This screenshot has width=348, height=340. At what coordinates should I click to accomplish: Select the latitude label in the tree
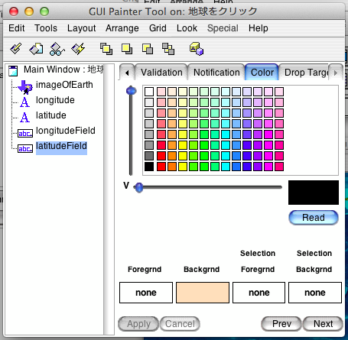51,115
